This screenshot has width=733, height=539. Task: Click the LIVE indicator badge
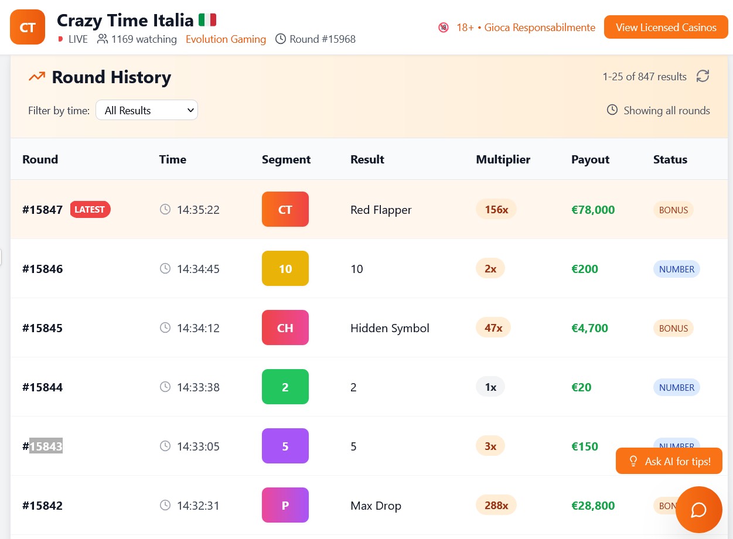(x=71, y=39)
